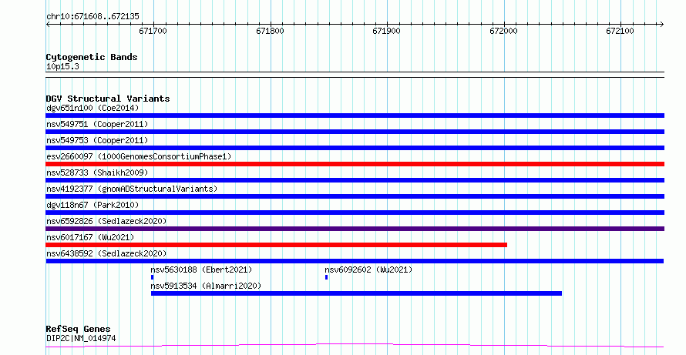Click the blue bar for nsv549751

355,132
